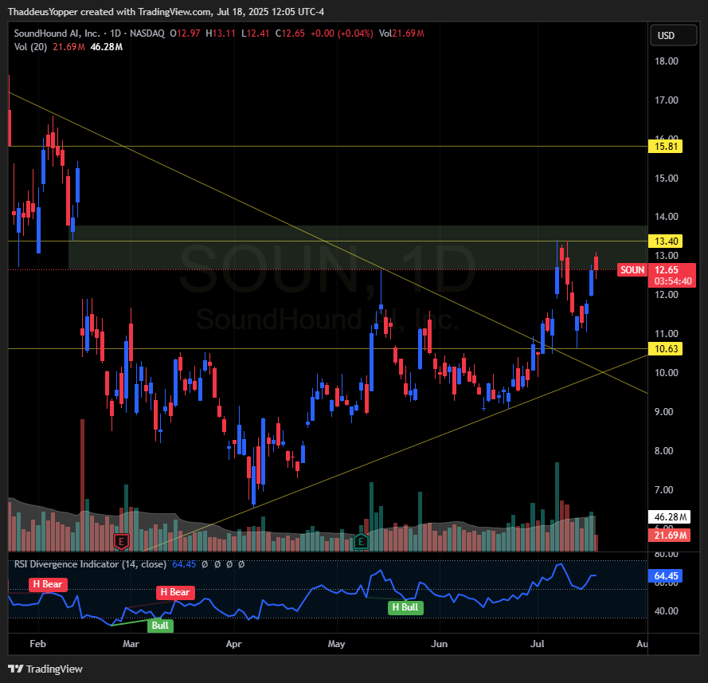Click the L12.41 low value in the legend
The height and width of the screenshot is (683, 708).
pos(256,33)
